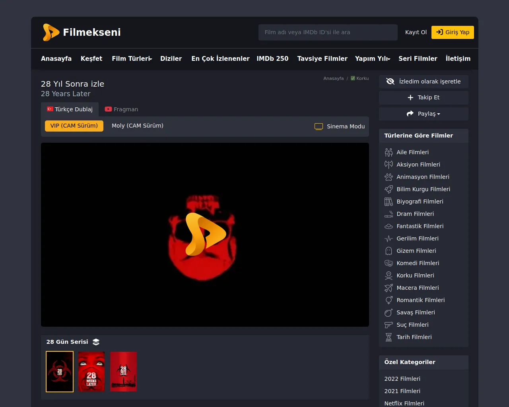Click the Gizem Filmleri ghost icon

pyautogui.click(x=389, y=251)
